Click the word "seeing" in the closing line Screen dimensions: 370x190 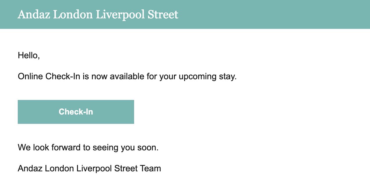[105, 147]
